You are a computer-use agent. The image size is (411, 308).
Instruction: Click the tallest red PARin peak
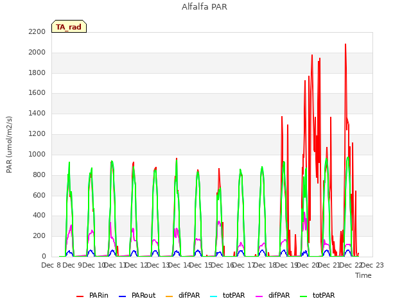(345, 44)
